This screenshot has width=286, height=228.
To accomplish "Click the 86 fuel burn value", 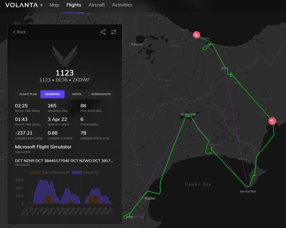I will (83, 106).
